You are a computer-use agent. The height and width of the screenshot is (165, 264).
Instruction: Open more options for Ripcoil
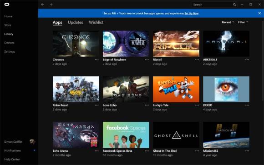coord(197,60)
